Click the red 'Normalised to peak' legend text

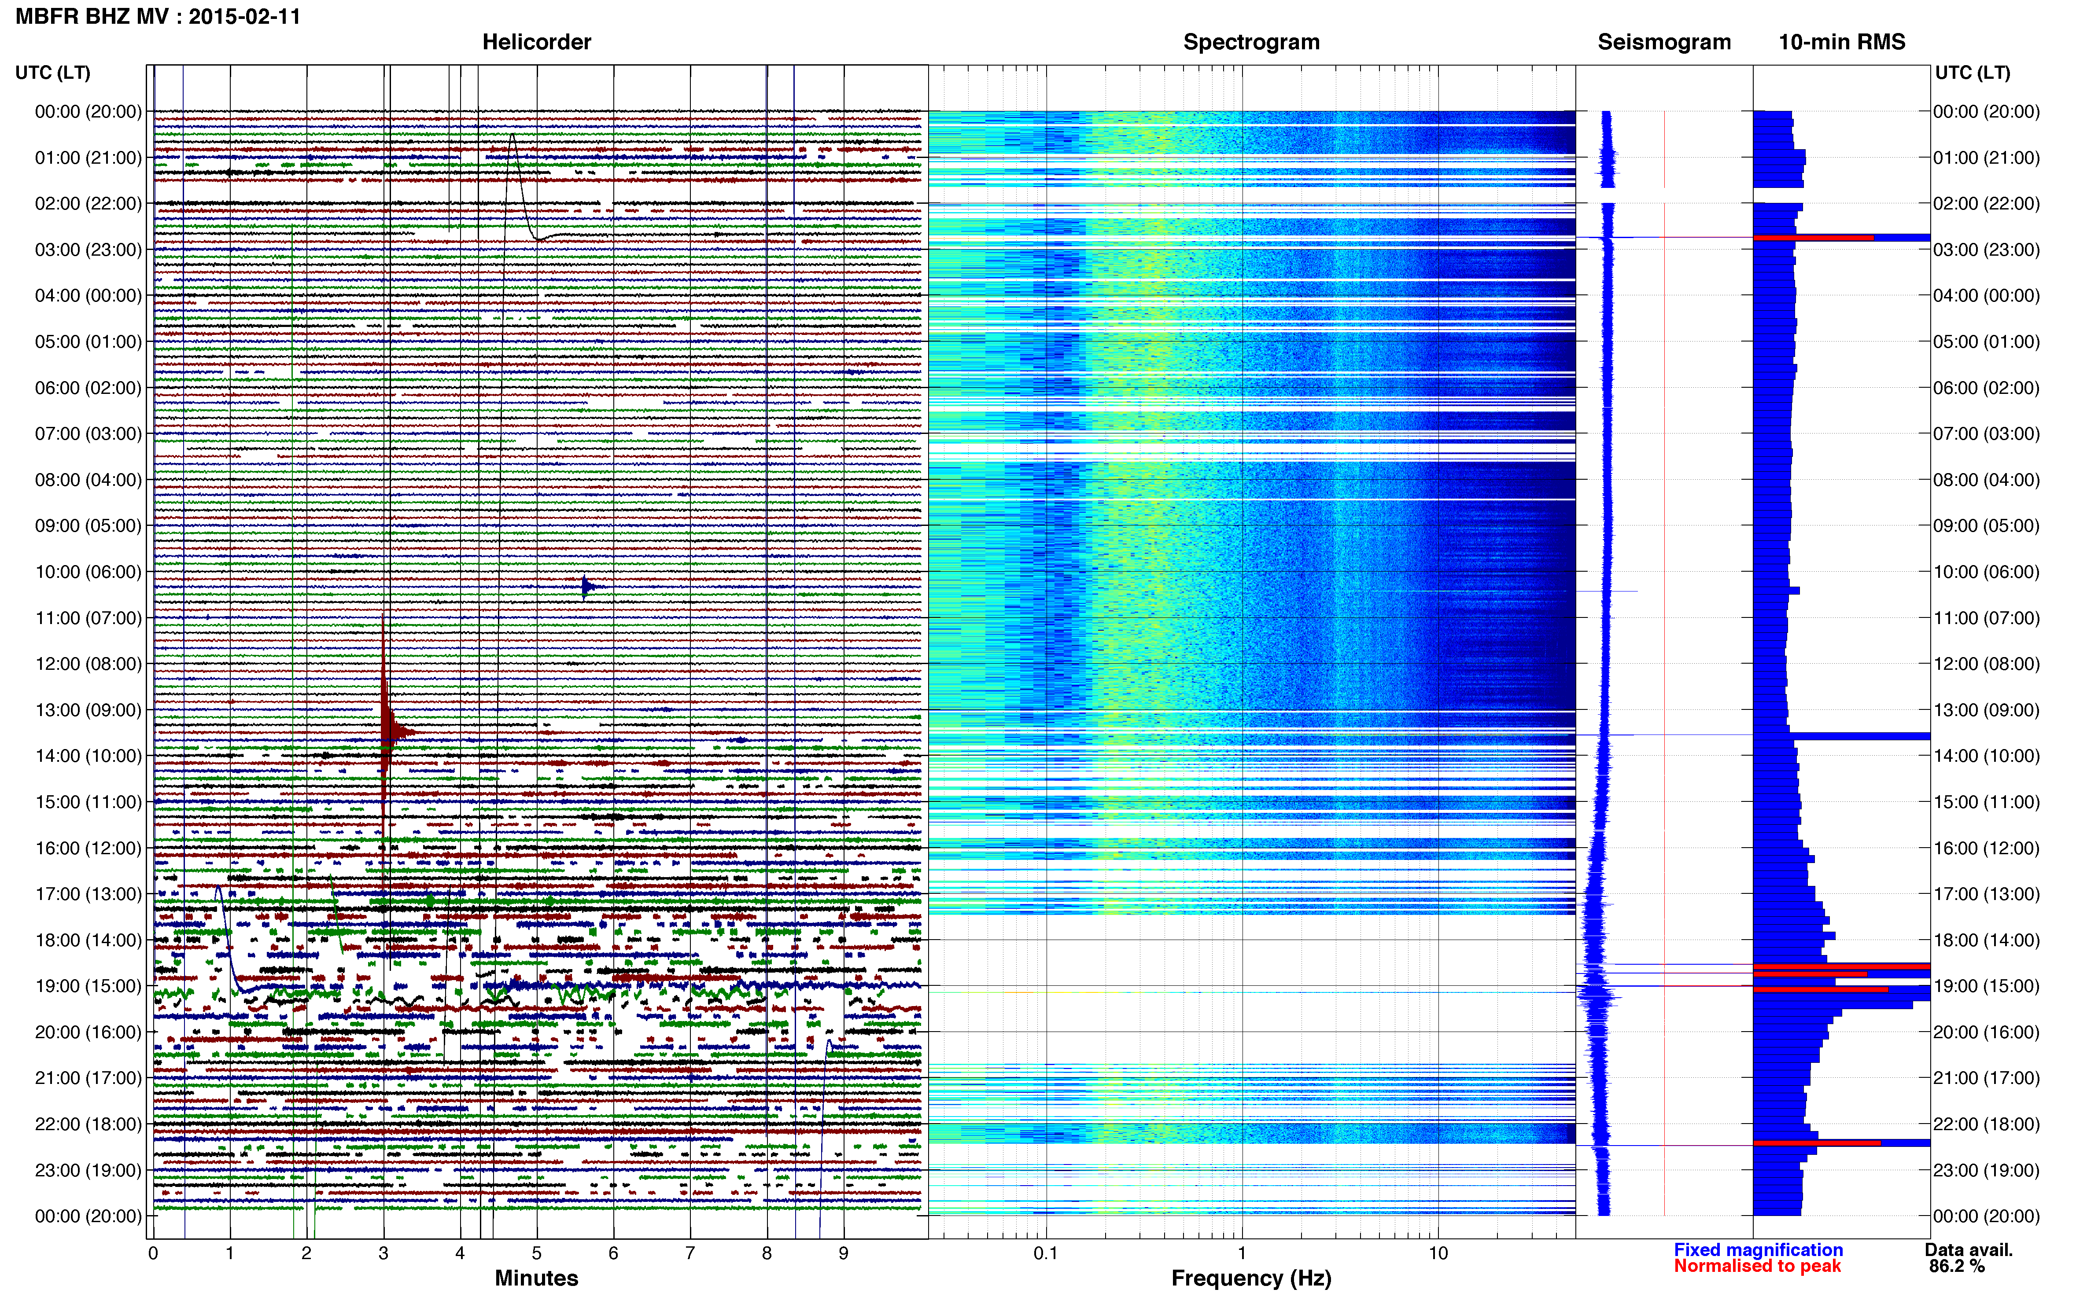click(1757, 1266)
